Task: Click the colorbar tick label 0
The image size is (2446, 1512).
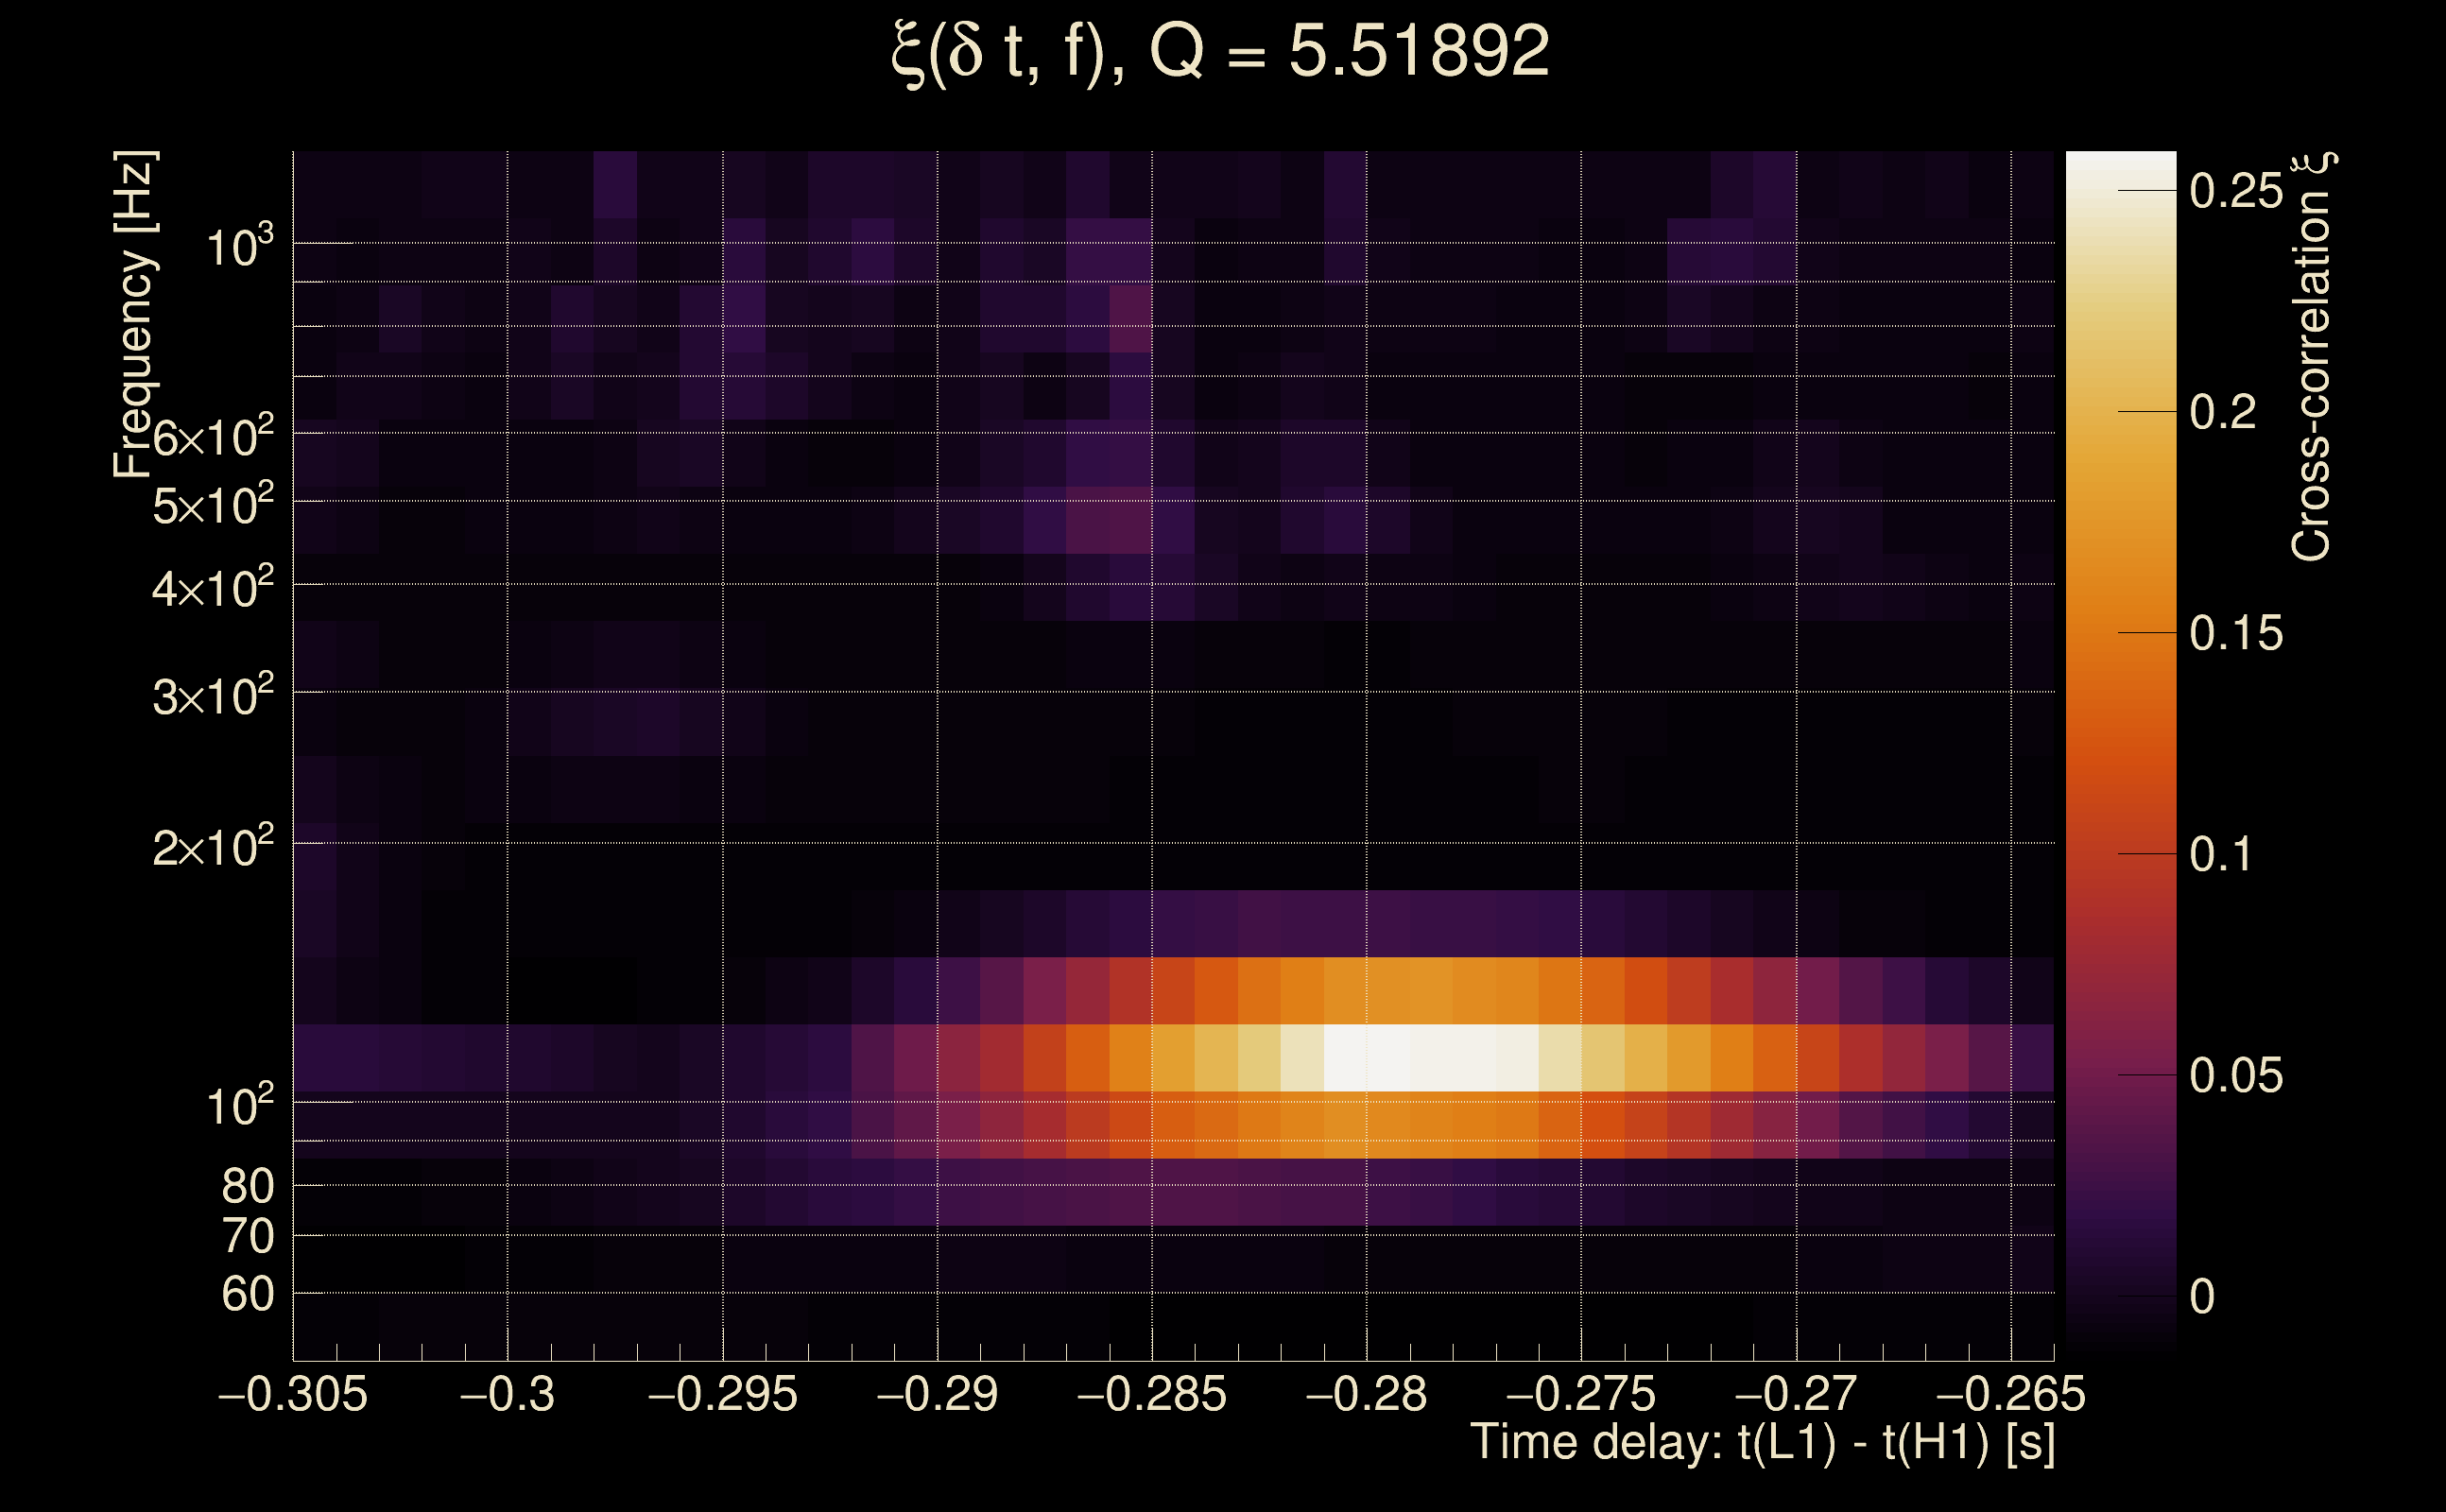Action: pyautogui.click(x=2202, y=1297)
